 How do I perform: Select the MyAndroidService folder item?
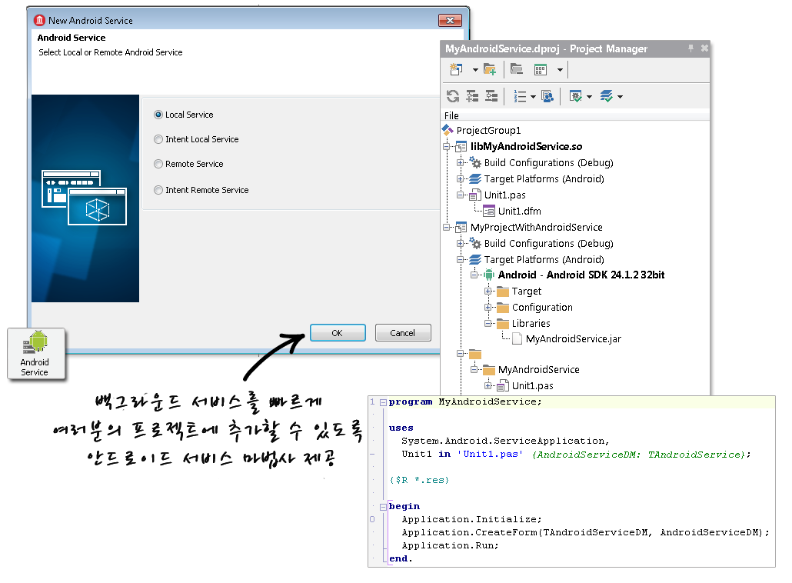pyautogui.click(x=538, y=370)
